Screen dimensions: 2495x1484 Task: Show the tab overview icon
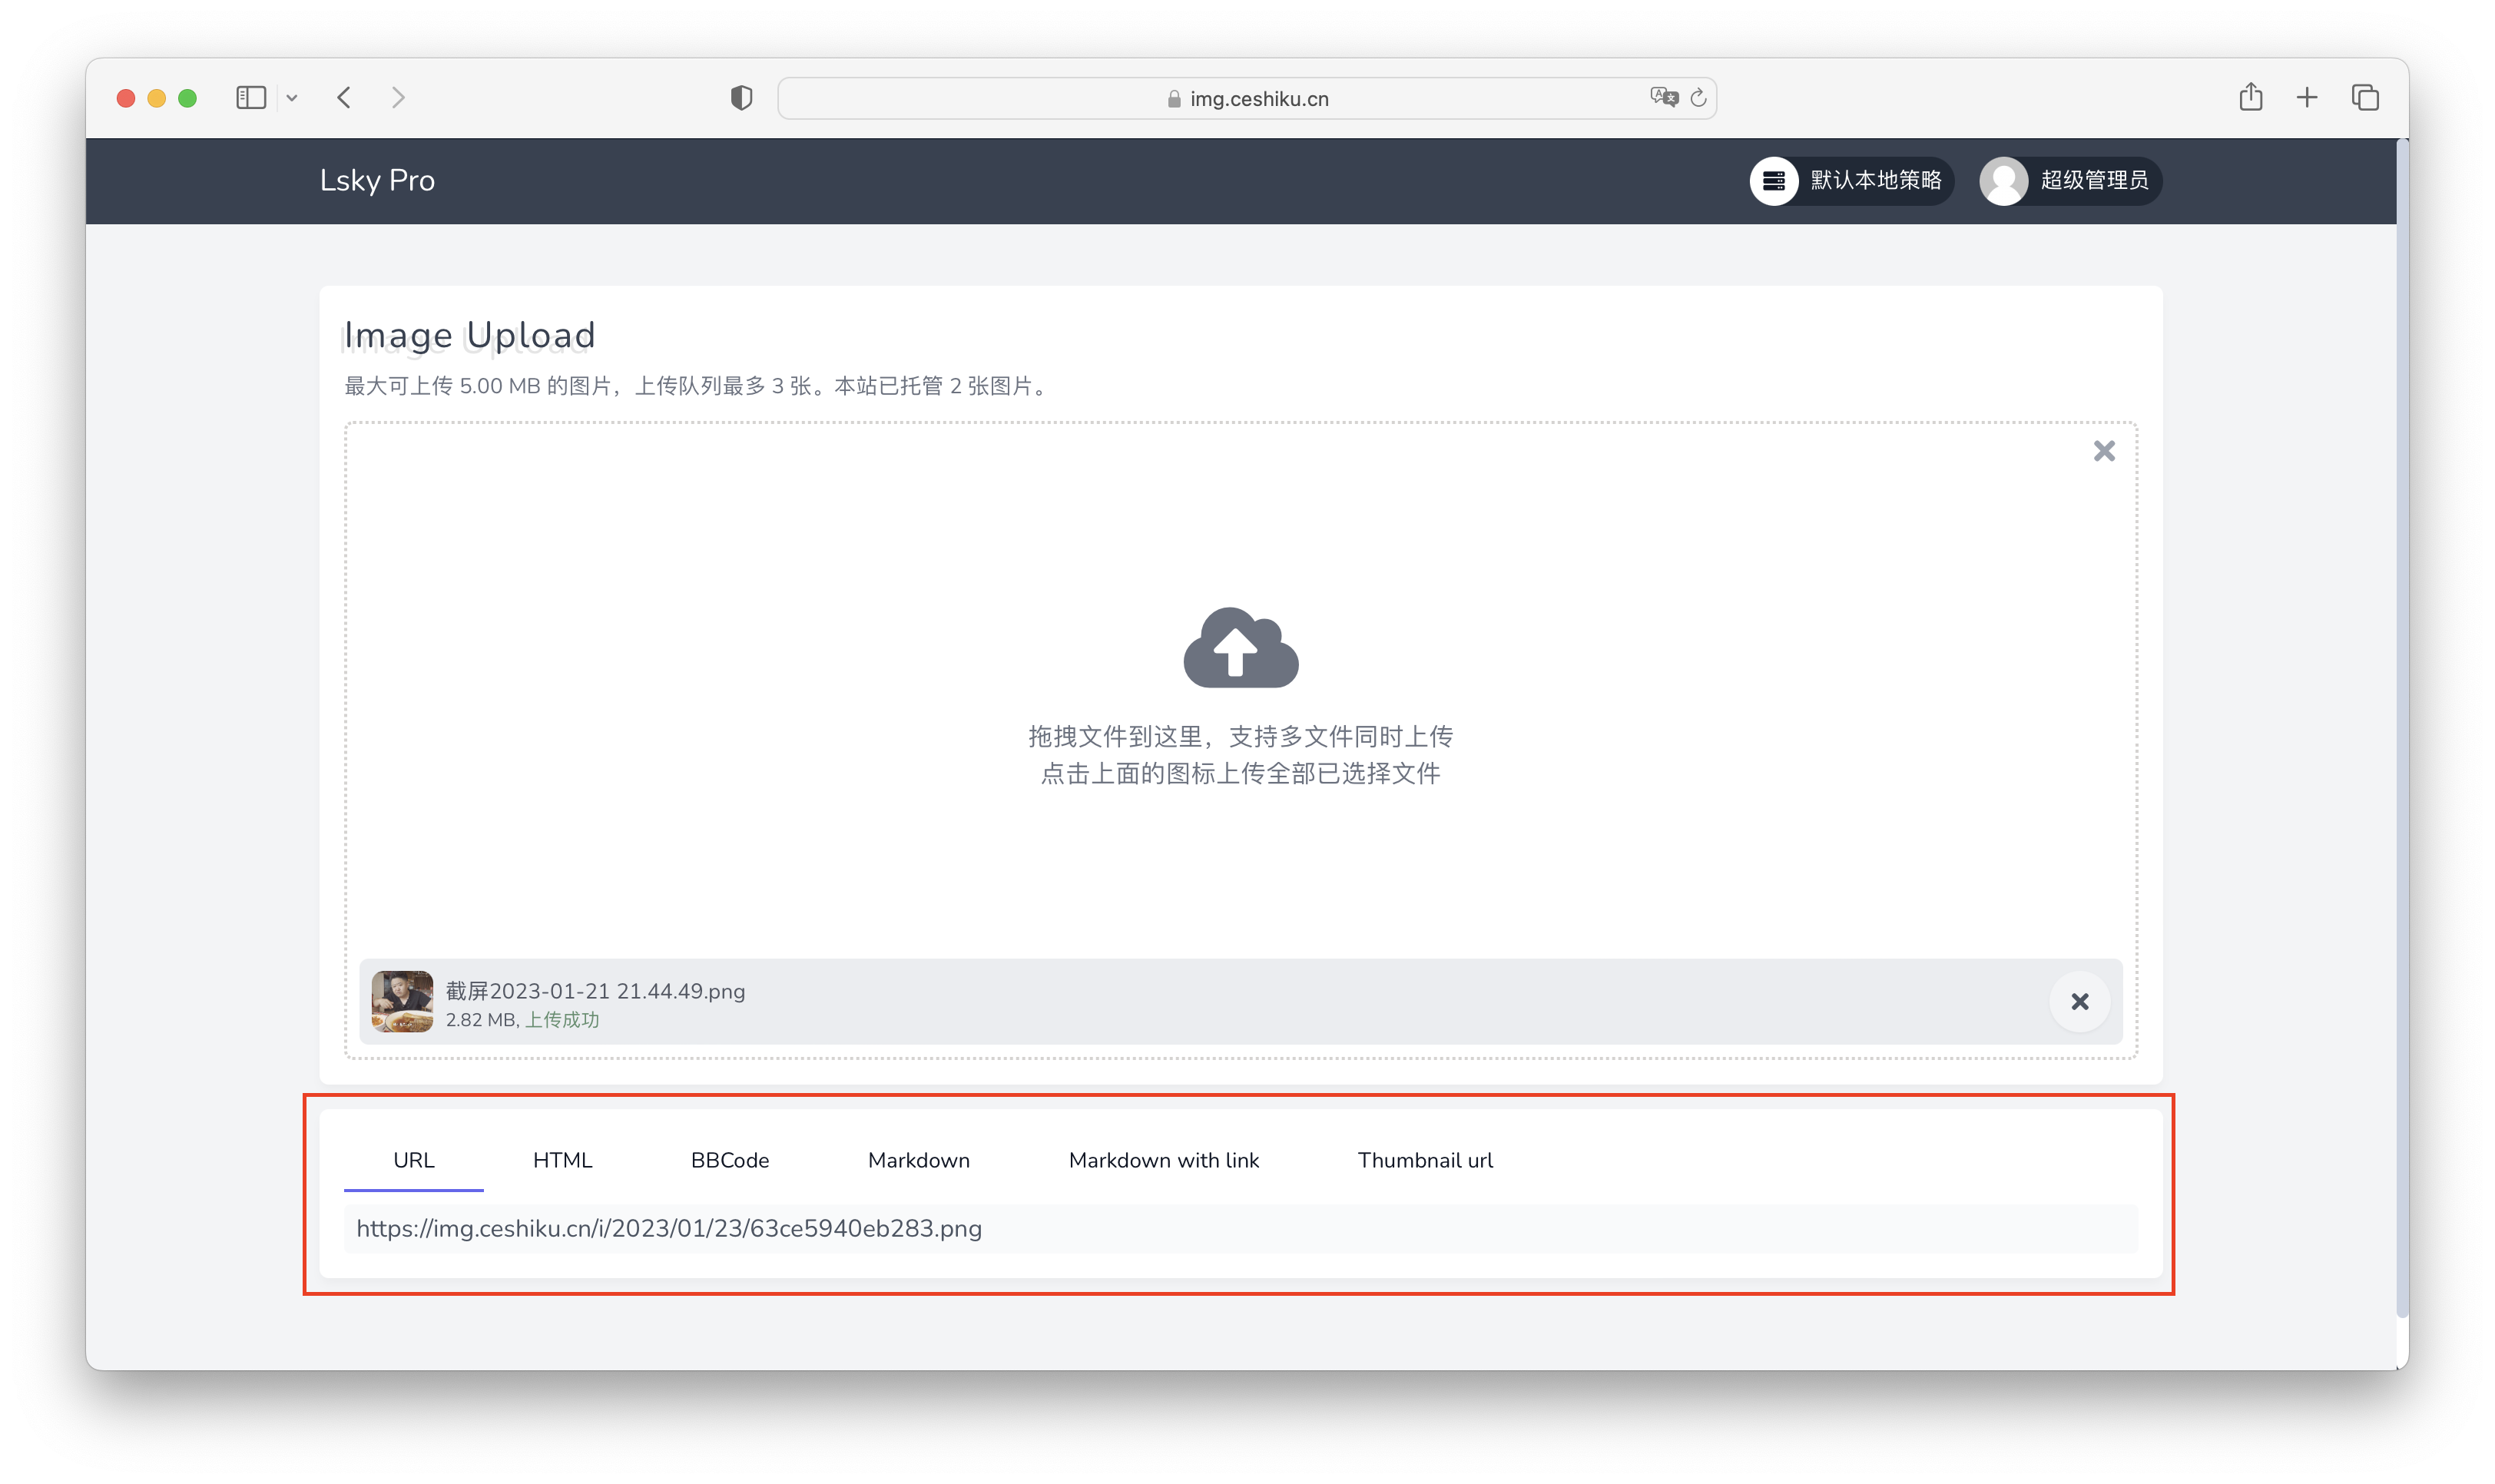pyautogui.click(x=2365, y=98)
